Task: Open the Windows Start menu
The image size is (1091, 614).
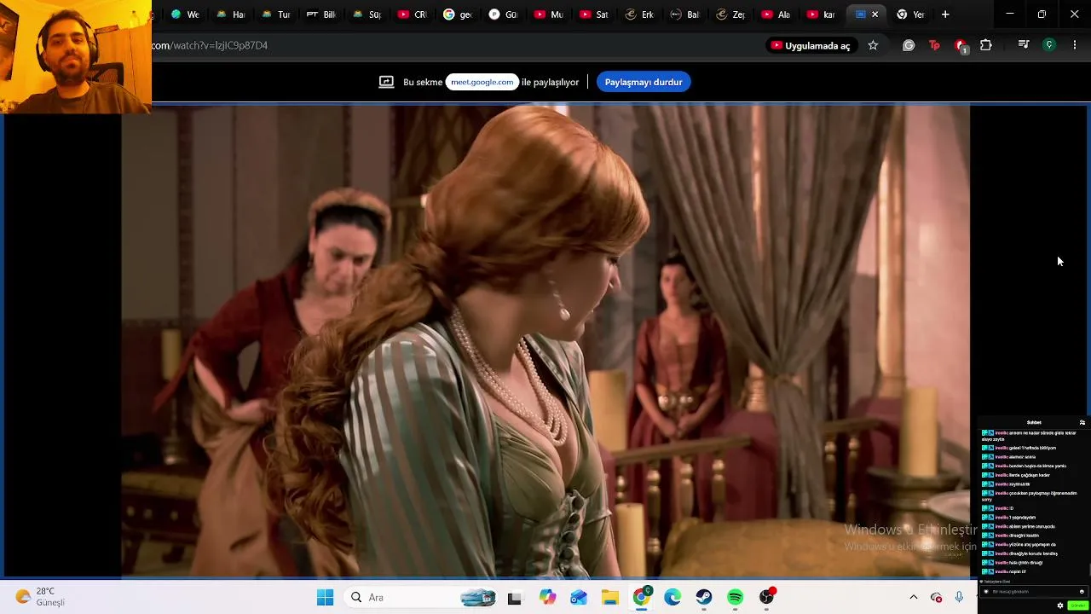Action: (325, 598)
